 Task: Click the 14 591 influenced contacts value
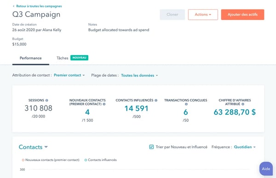pos(137,108)
